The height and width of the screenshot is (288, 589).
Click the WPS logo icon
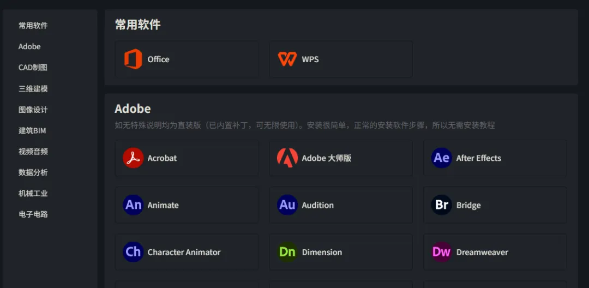(x=287, y=59)
